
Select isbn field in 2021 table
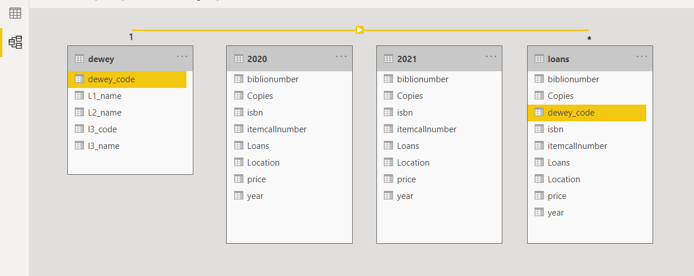coord(405,113)
